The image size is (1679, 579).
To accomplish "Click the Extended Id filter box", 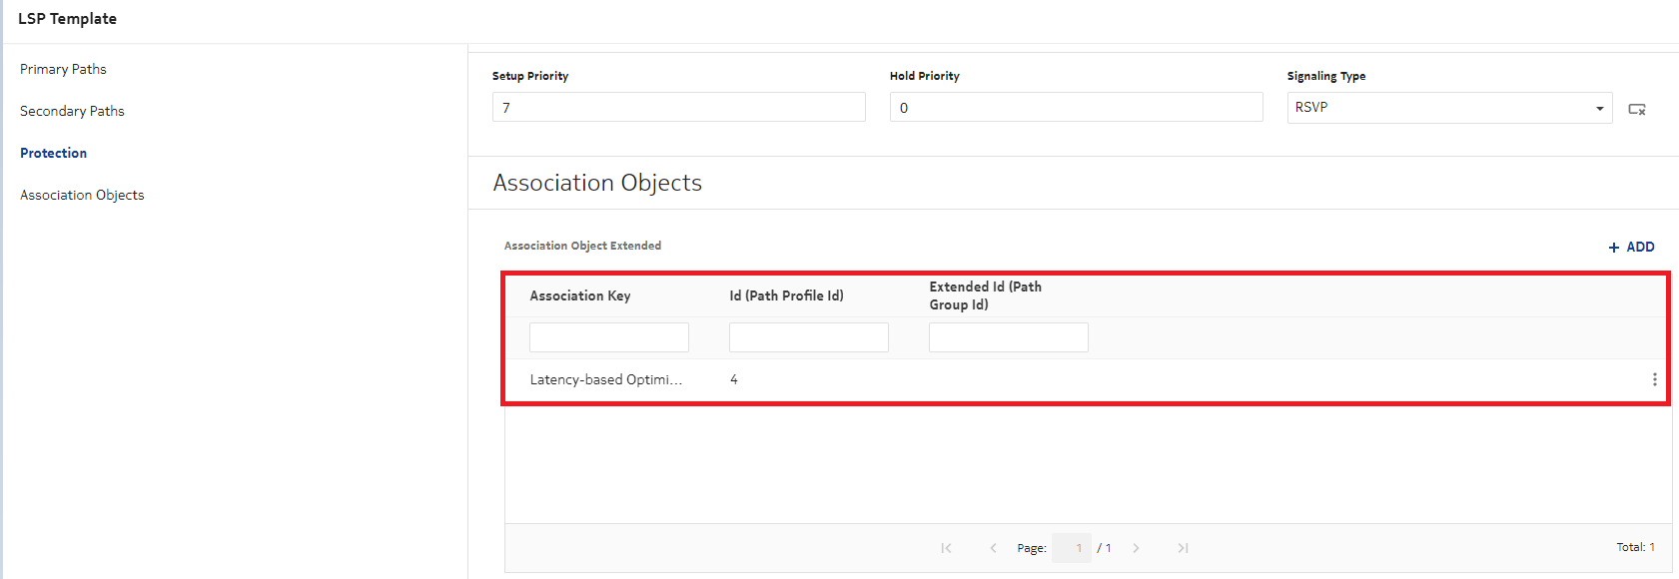I will click(x=1008, y=337).
